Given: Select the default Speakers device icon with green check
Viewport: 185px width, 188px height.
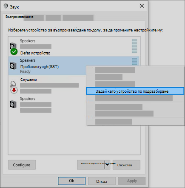Looking at the screenshot, I should tap(13, 48).
